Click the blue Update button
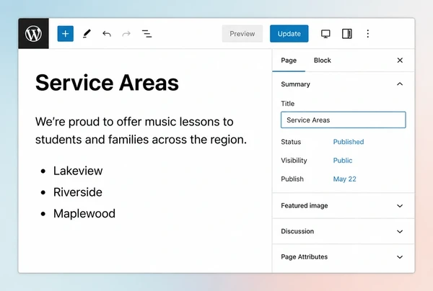Image resolution: width=433 pixels, height=291 pixels. click(289, 34)
